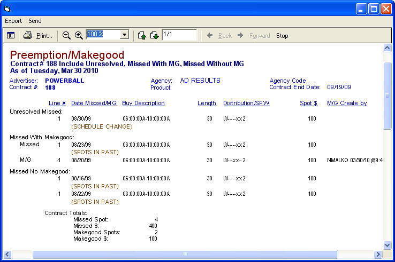Click the Forward arrow icon

(x=240, y=35)
